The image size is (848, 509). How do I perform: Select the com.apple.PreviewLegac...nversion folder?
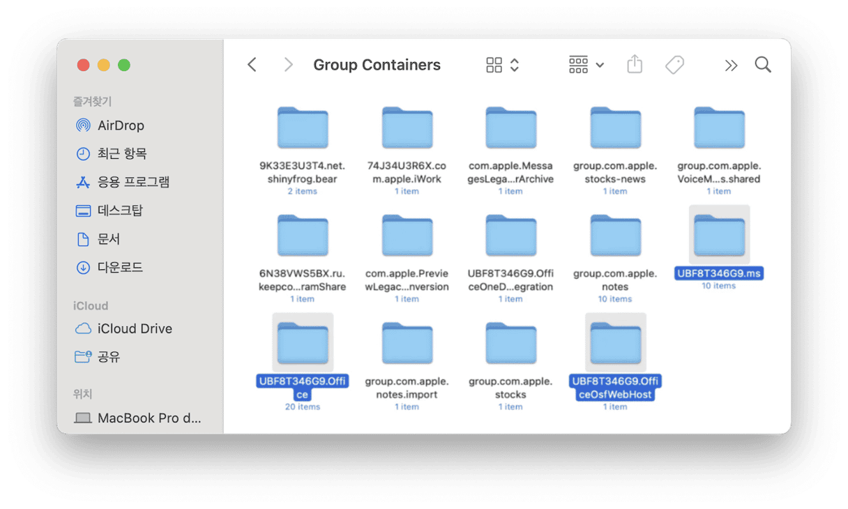407,236
